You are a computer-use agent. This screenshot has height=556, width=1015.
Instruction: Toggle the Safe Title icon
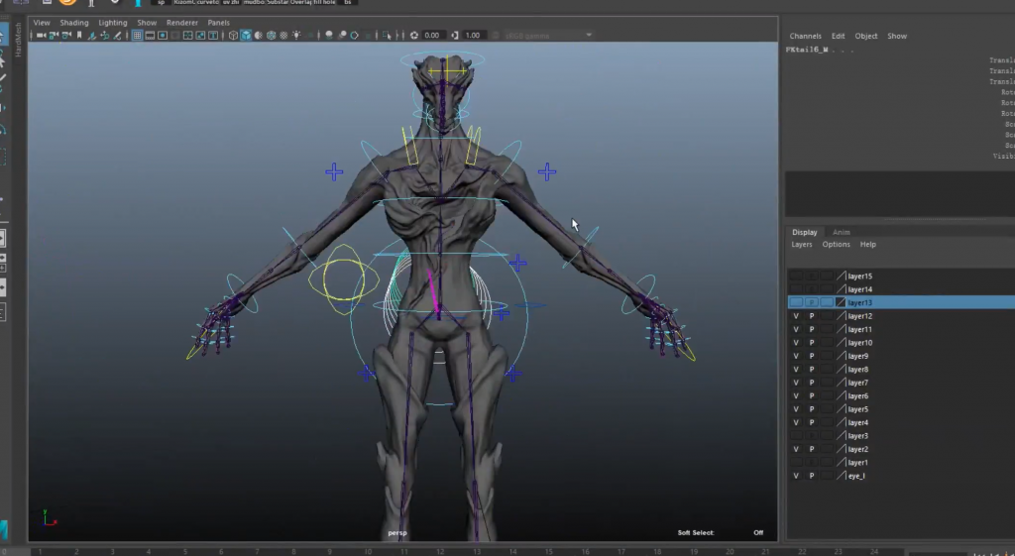(214, 35)
